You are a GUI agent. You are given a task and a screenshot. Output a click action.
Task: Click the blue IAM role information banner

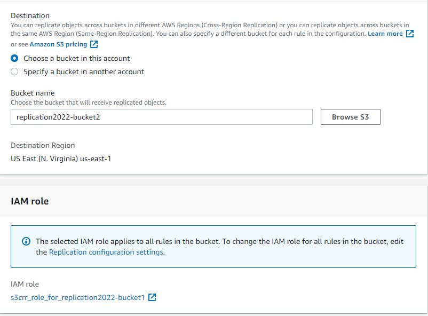pyautogui.click(x=213, y=246)
